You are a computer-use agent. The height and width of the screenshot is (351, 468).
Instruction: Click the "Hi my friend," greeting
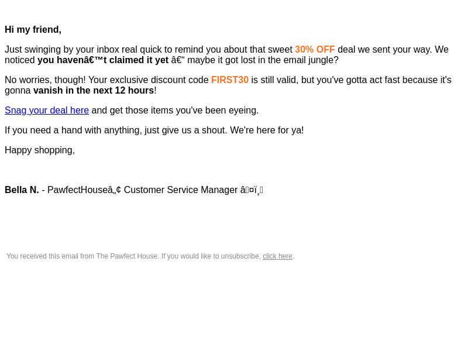(33, 30)
